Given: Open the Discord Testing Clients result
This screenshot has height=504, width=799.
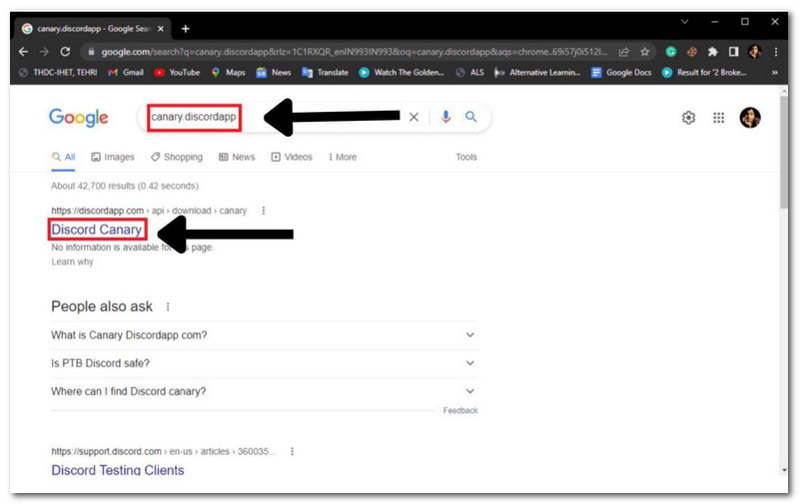Looking at the screenshot, I should [x=118, y=470].
